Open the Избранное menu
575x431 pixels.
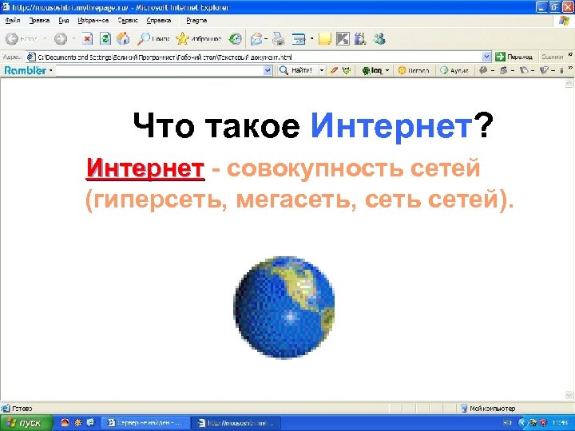(93, 21)
